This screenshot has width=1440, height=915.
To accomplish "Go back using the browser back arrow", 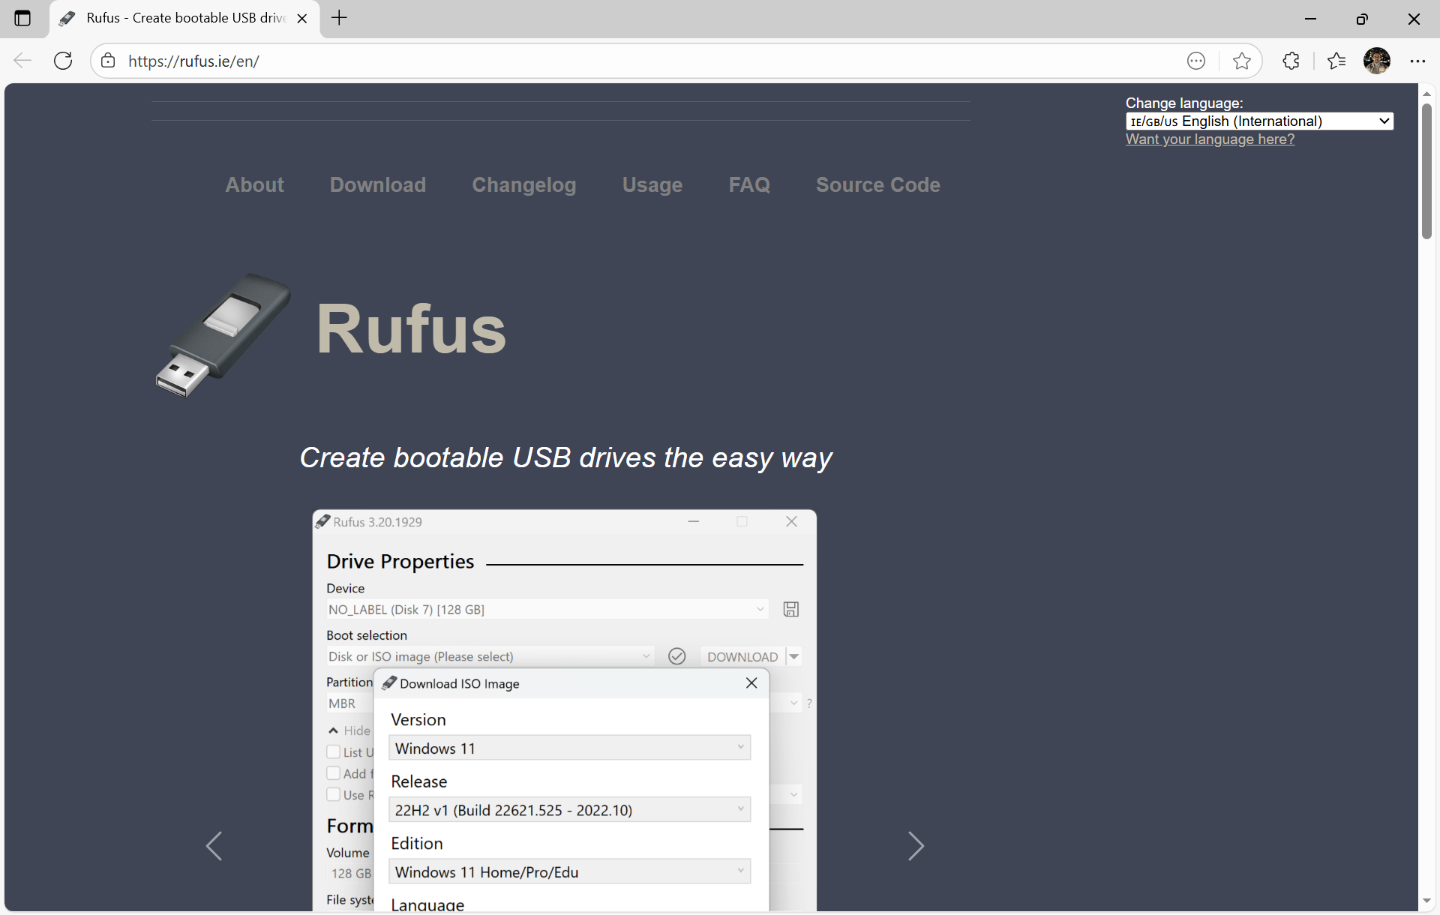I will pyautogui.click(x=22, y=61).
